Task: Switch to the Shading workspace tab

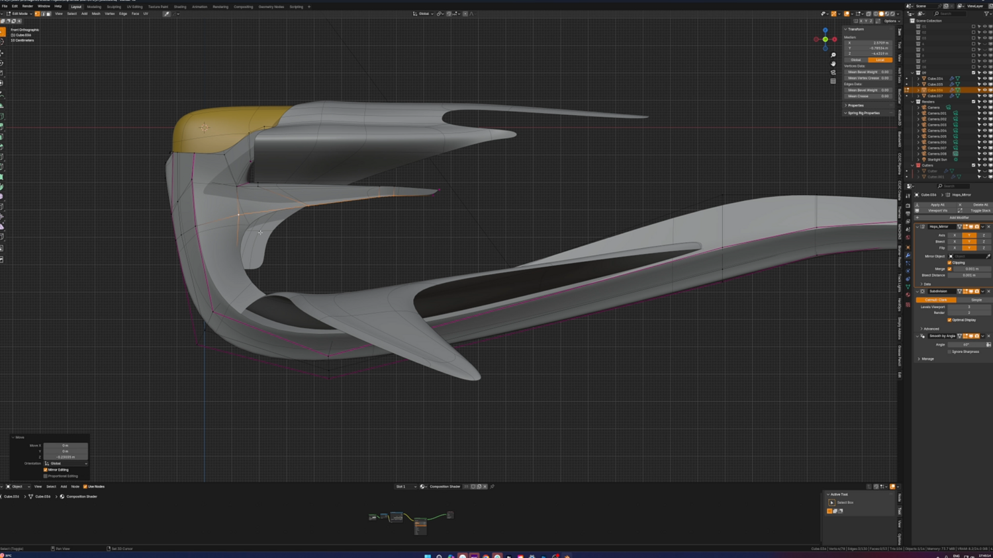Action: (180, 7)
